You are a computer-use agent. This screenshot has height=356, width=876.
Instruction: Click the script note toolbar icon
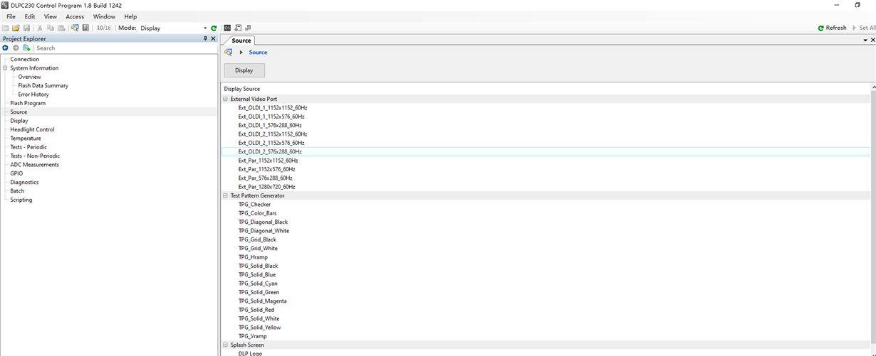pyautogui.click(x=238, y=28)
